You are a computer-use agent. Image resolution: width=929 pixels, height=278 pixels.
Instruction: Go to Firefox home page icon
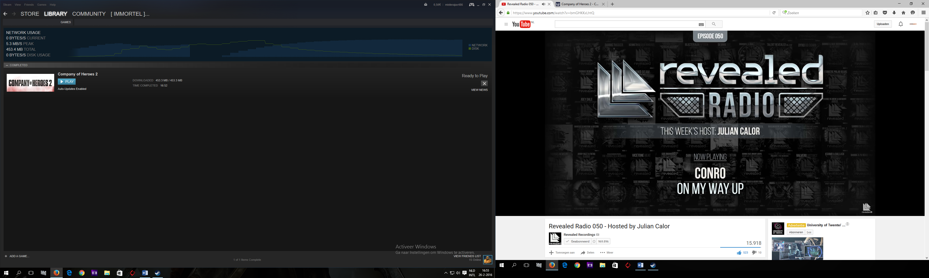tap(903, 13)
